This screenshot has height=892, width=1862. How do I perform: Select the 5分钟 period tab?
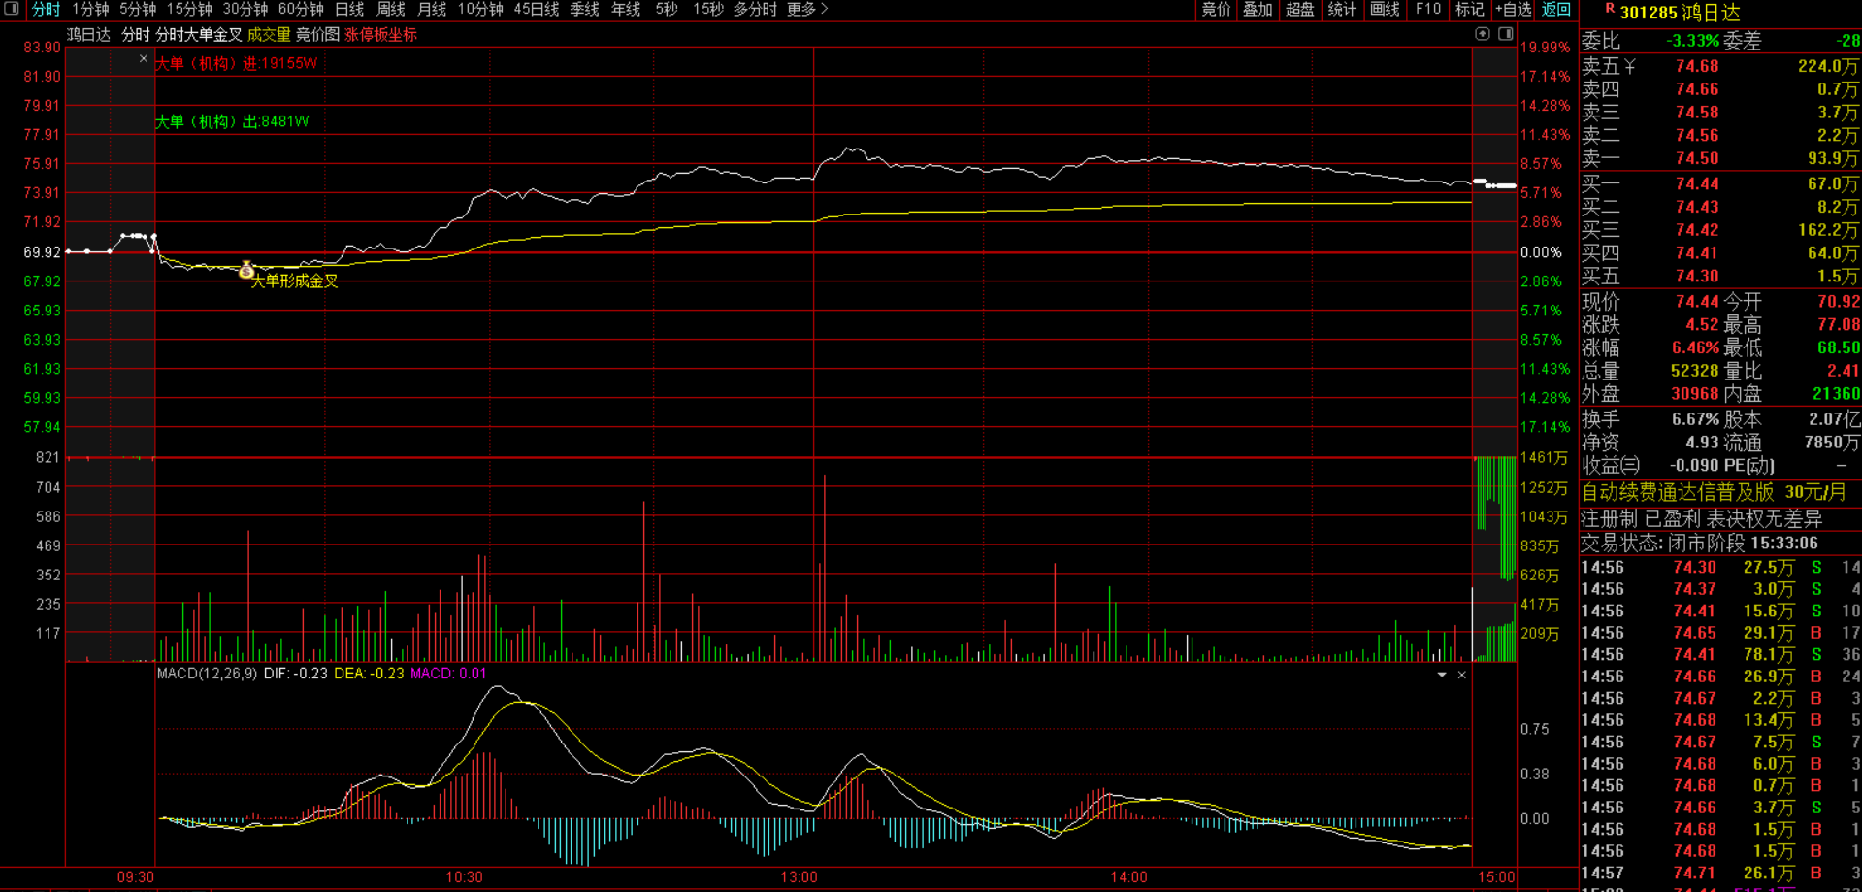[x=138, y=9]
